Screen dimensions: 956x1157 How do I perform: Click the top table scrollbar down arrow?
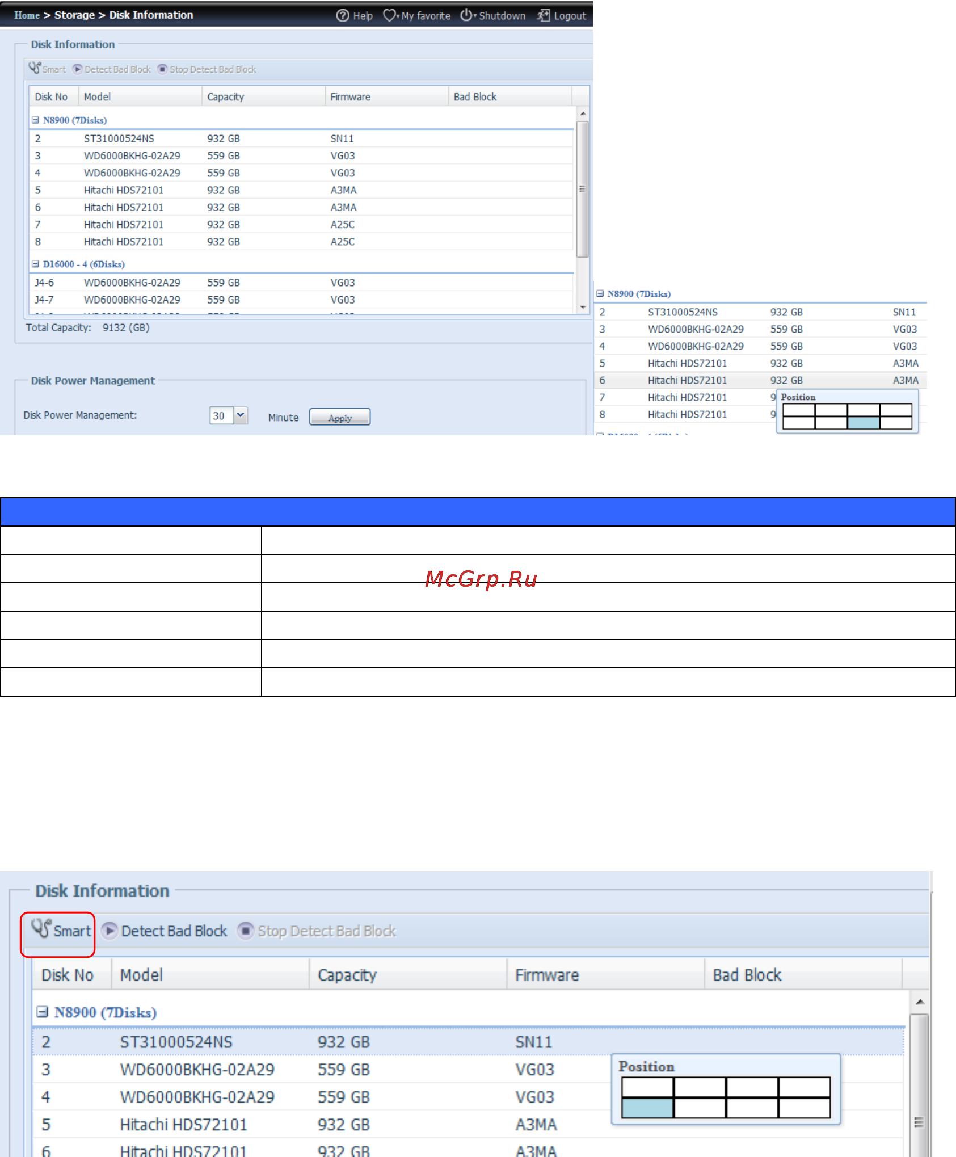pyautogui.click(x=583, y=308)
